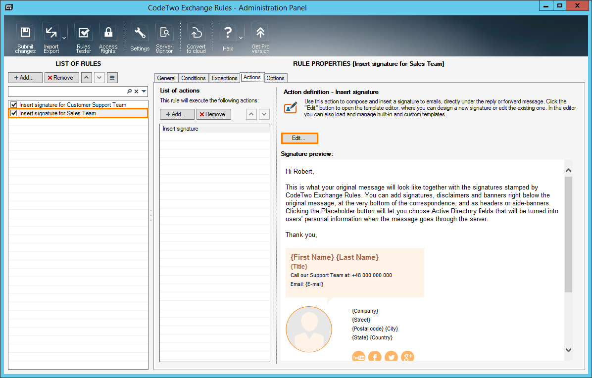Screen dimensions: 592x378
Task: Click the '{Title}' placeholder in the signature
Action: (298, 267)
